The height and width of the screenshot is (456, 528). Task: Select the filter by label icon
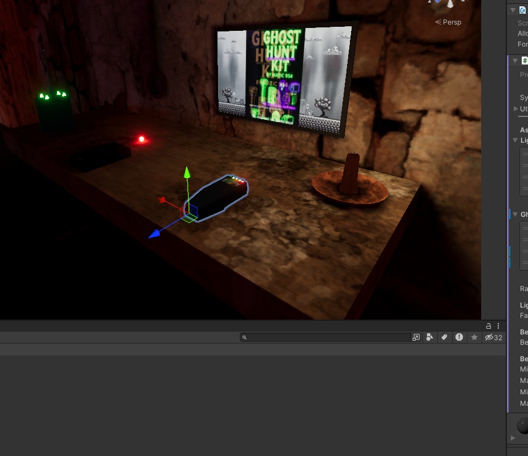click(445, 337)
